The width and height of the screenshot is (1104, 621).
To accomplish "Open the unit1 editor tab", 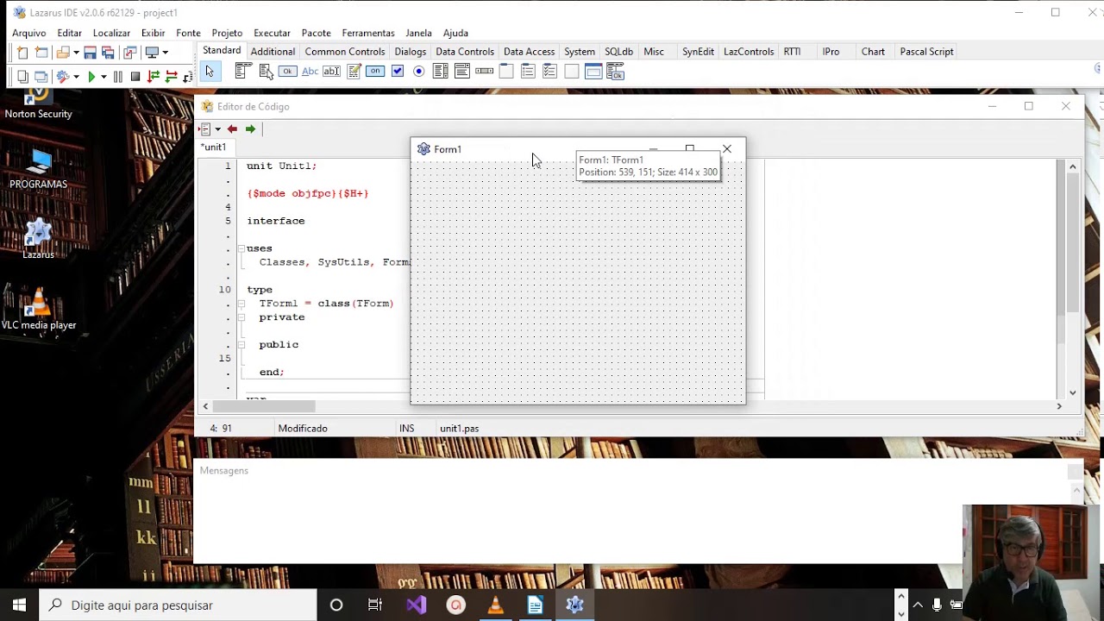I will tap(213, 147).
